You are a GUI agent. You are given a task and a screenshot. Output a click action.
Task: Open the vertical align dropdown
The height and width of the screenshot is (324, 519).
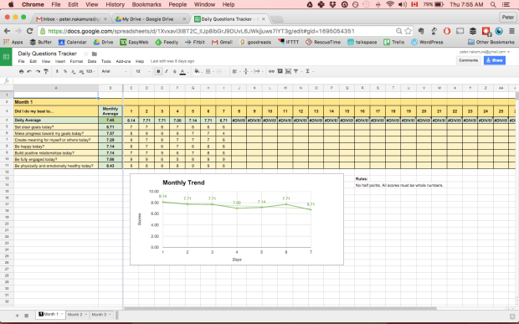tap(247, 71)
